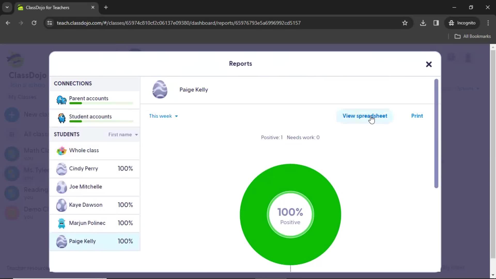Click the Parent accounts monster icon
This screenshot has width=496, height=279.
tap(61, 100)
